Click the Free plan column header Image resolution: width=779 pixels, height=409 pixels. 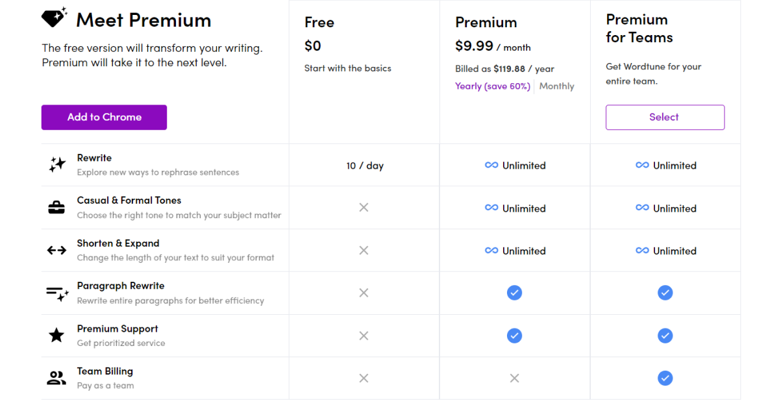tap(319, 21)
